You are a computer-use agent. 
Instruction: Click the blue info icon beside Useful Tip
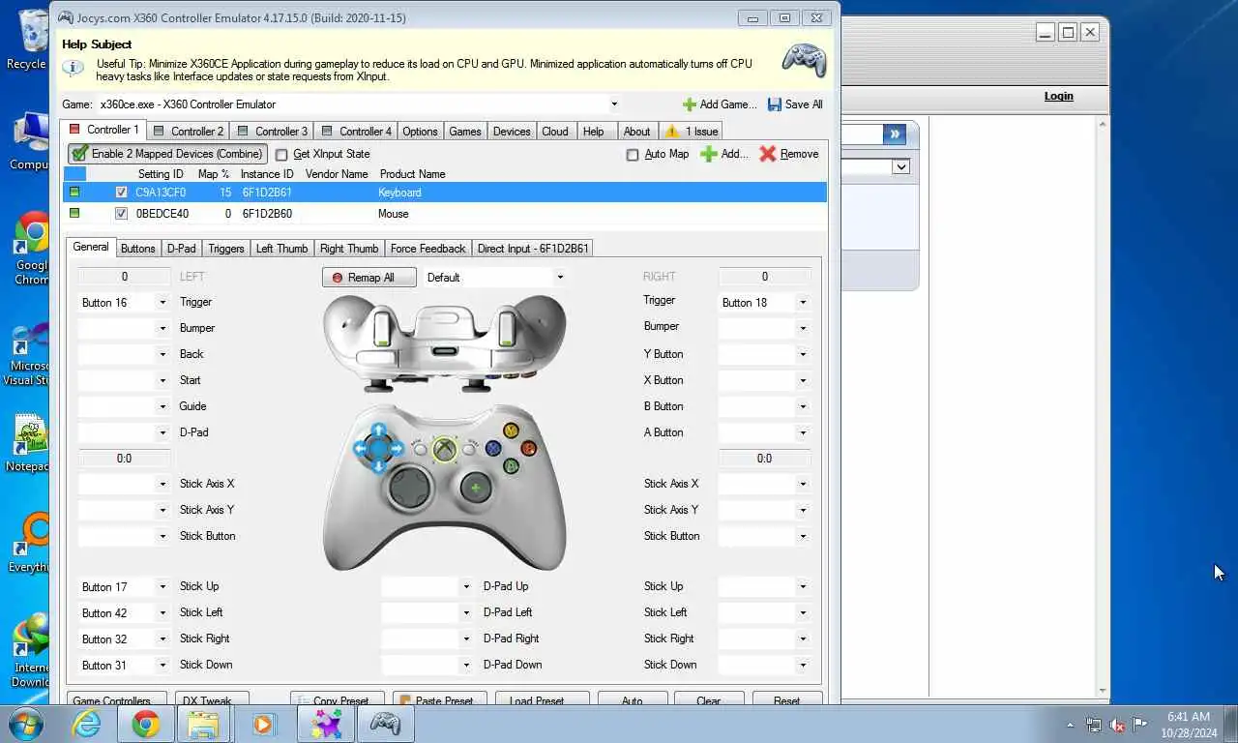(73, 68)
